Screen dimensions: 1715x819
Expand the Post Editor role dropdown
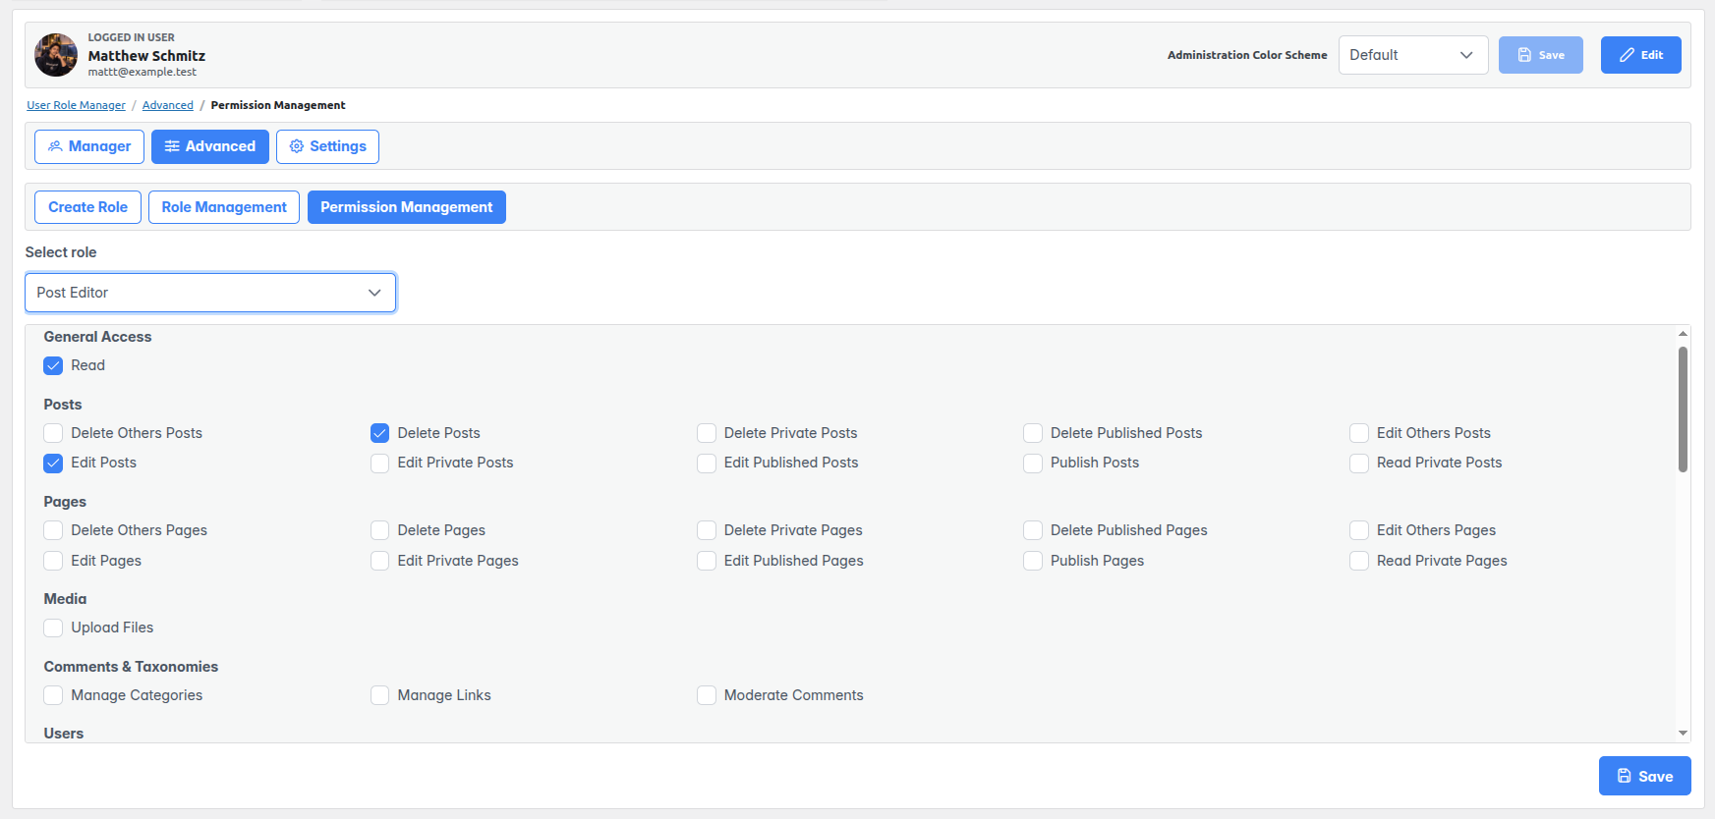[210, 293]
